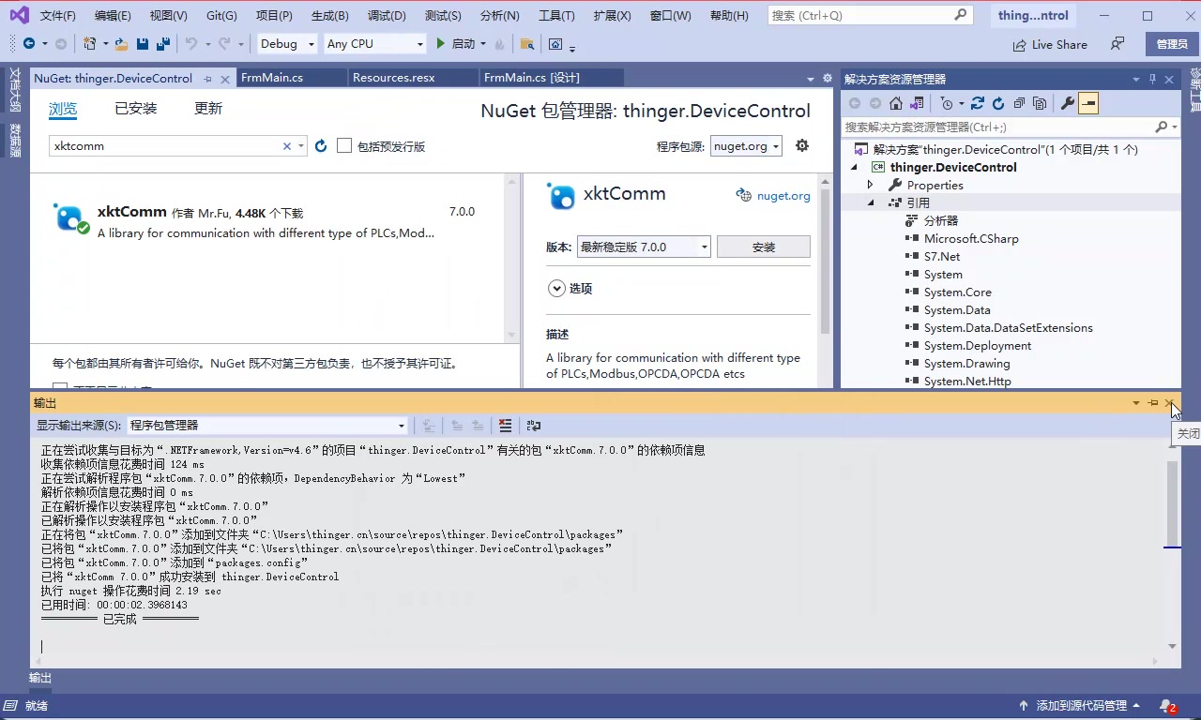Open properties wrench in Solution Explorer
The image size is (1201, 720).
tap(1068, 103)
